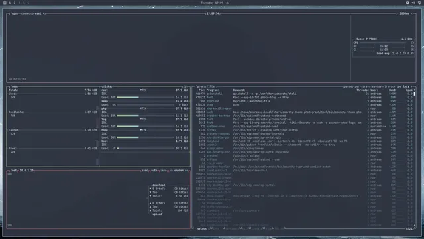Click the rightmost tray icon in top bar
Viewport: 424px width, 239px height.
click(x=419, y=3)
